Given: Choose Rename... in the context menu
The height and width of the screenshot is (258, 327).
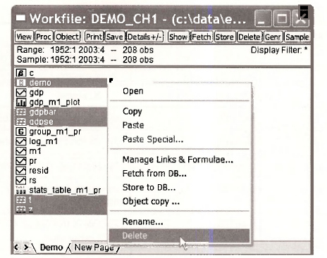Looking at the screenshot, I should tap(142, 221).
